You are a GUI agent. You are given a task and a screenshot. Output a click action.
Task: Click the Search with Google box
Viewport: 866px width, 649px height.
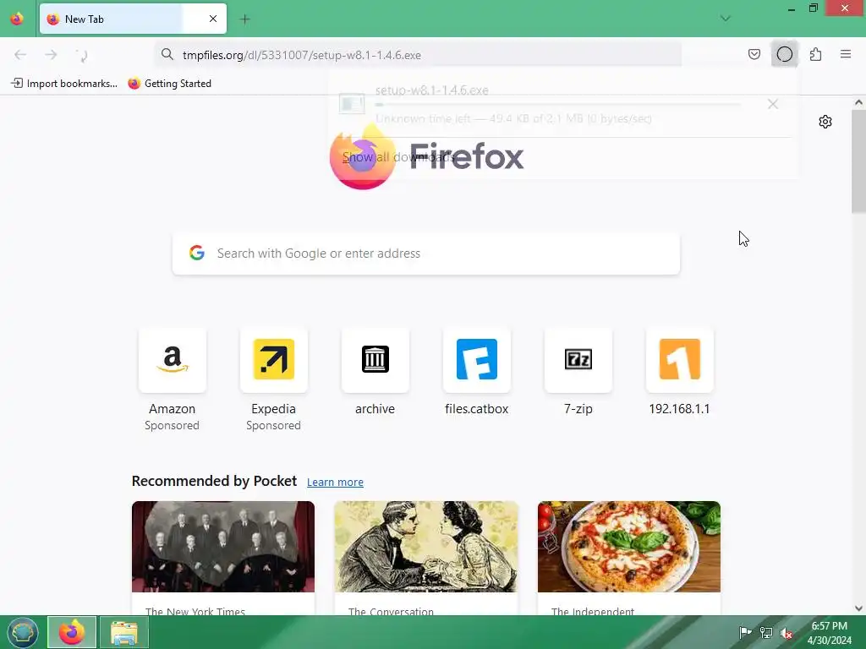click(426, 254)
